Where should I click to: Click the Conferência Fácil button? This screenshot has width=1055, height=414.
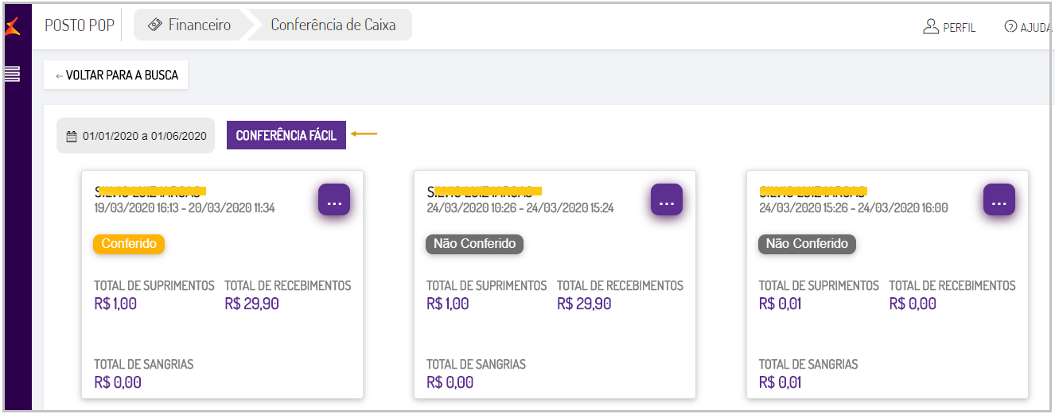[286, 135]
